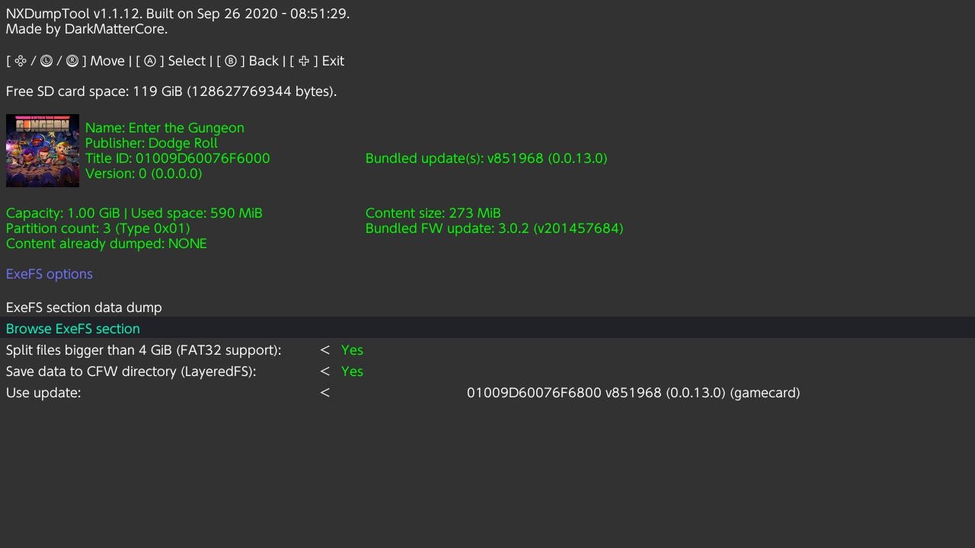Click the D-pad icon in controls hint
975x548 pixels.
21,61
